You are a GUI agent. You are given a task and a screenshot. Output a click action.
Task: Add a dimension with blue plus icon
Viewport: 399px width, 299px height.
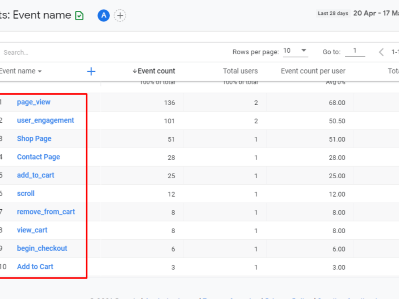[x=91, y=71]
